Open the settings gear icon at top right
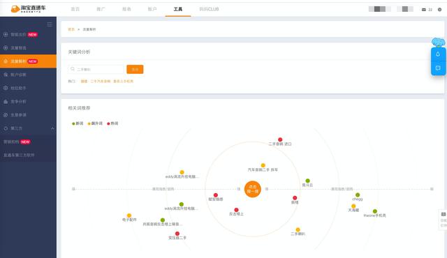The height and width of the screenshot is (258, 447). [439, 9]
